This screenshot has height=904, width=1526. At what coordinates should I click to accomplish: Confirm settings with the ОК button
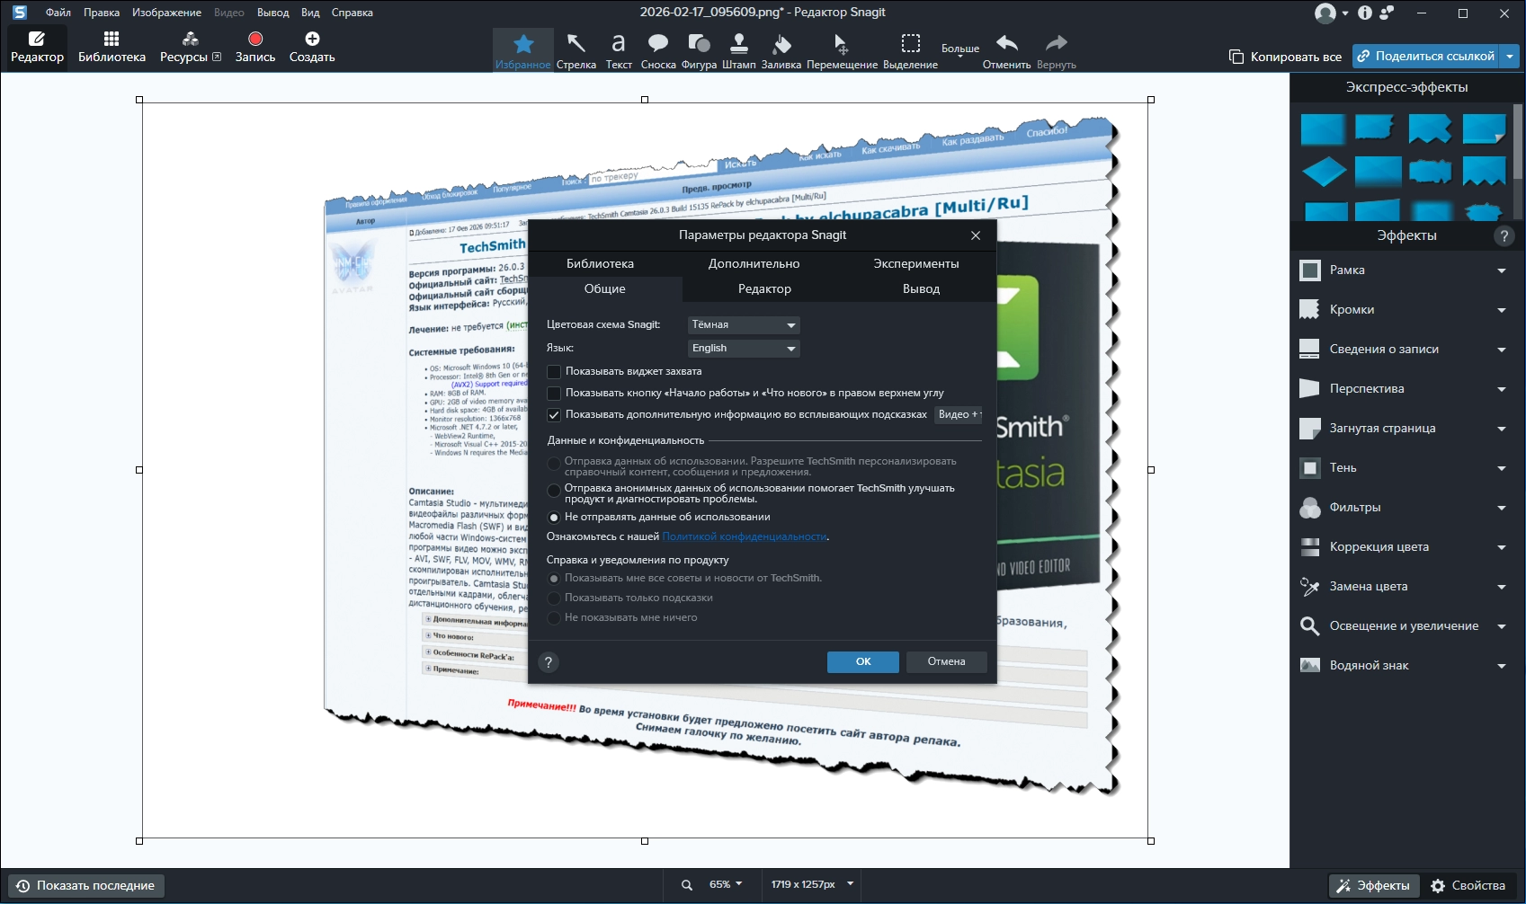pos(863,662)
